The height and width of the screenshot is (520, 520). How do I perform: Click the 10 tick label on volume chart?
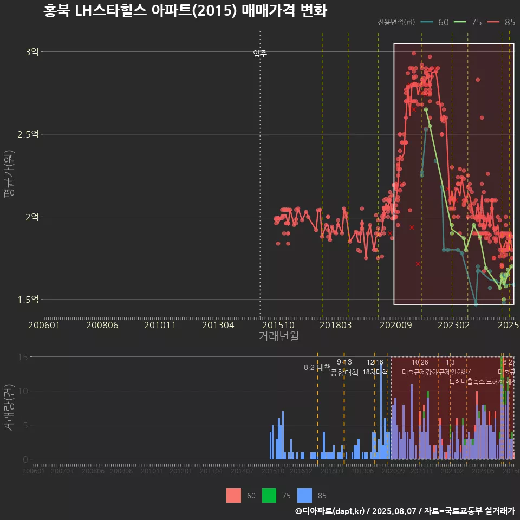23,391
